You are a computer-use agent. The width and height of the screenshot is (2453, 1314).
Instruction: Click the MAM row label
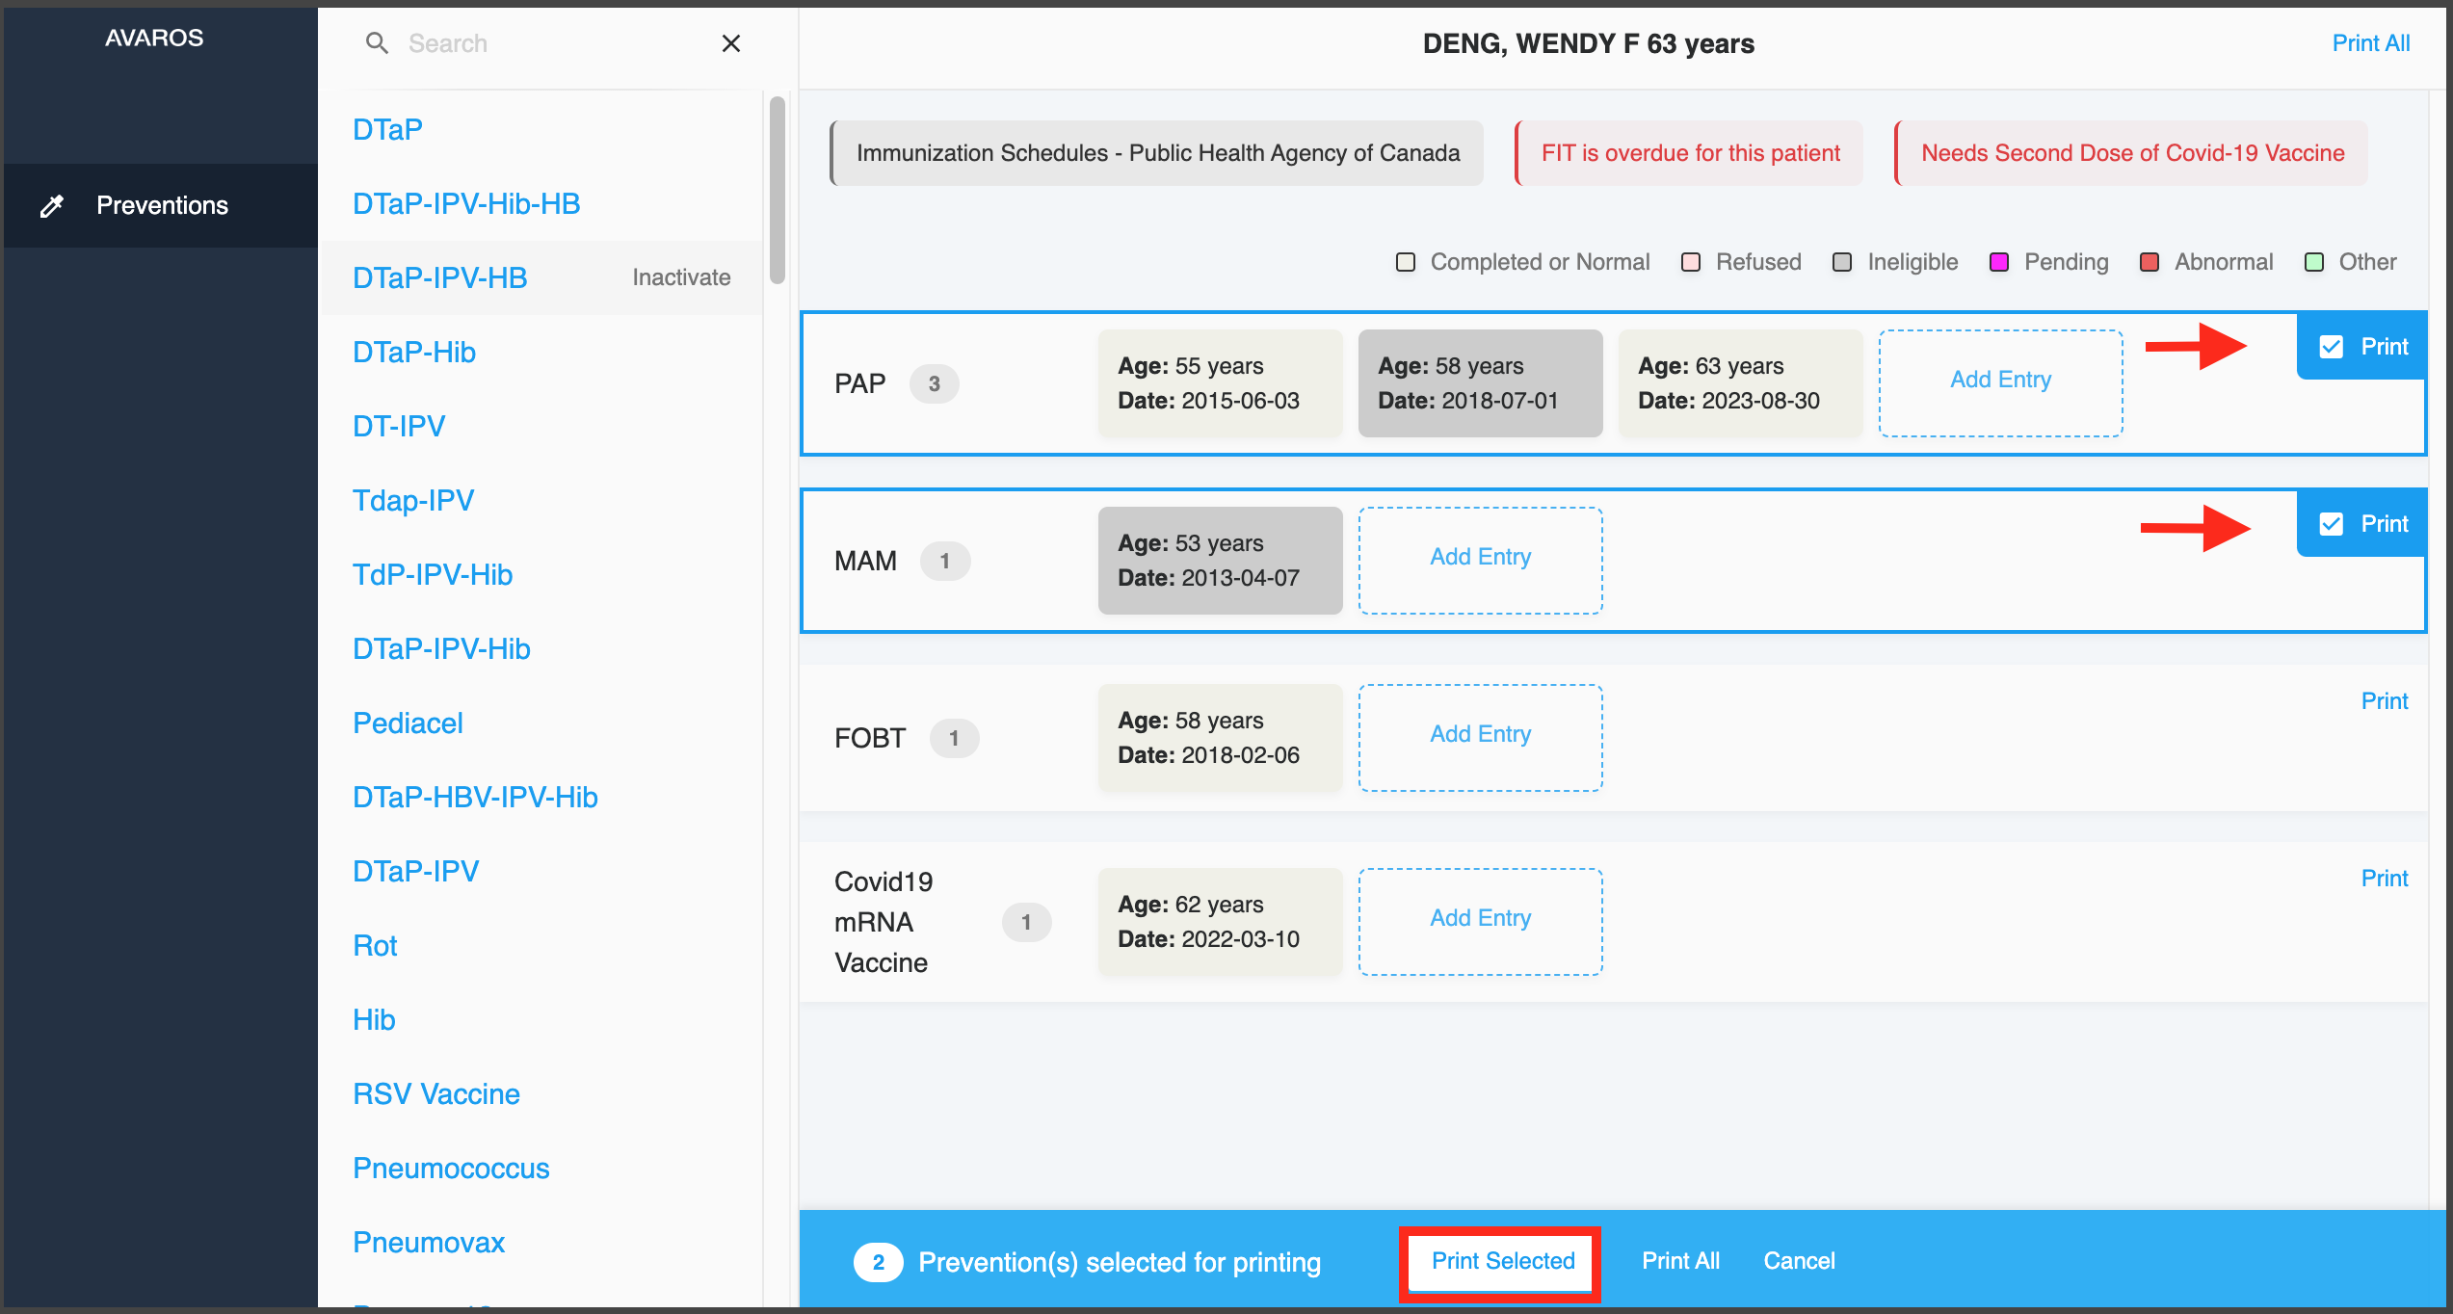pos(865,561)
